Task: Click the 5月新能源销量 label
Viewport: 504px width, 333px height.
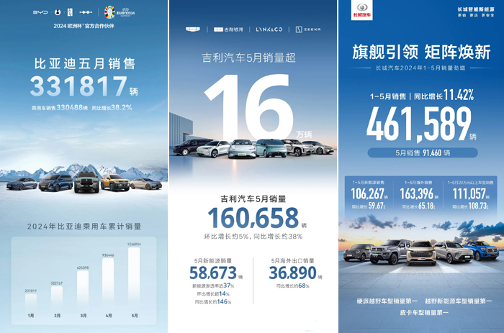Action: pos(213,261)
